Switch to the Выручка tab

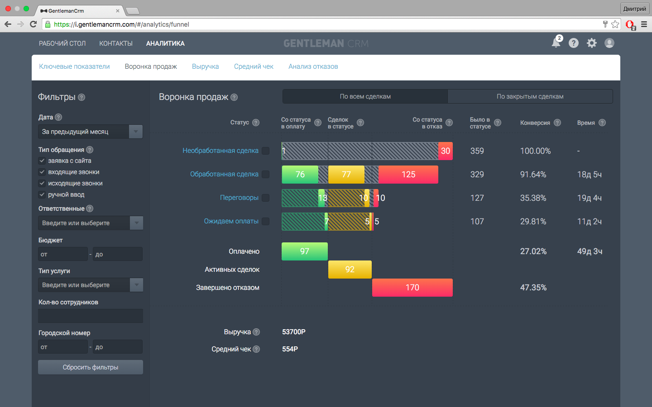point(205,66)
